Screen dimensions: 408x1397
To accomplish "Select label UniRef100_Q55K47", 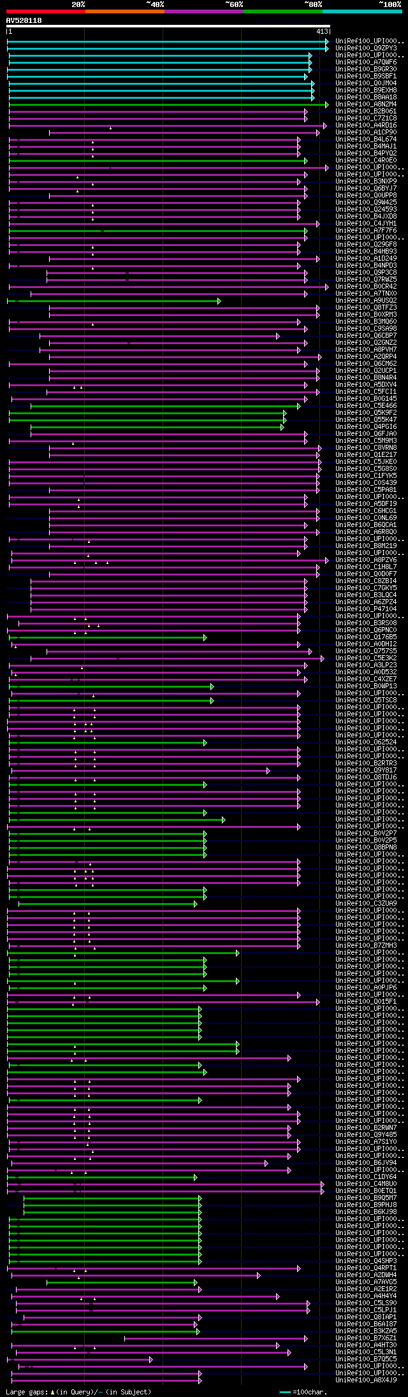I will pos(366,419).
